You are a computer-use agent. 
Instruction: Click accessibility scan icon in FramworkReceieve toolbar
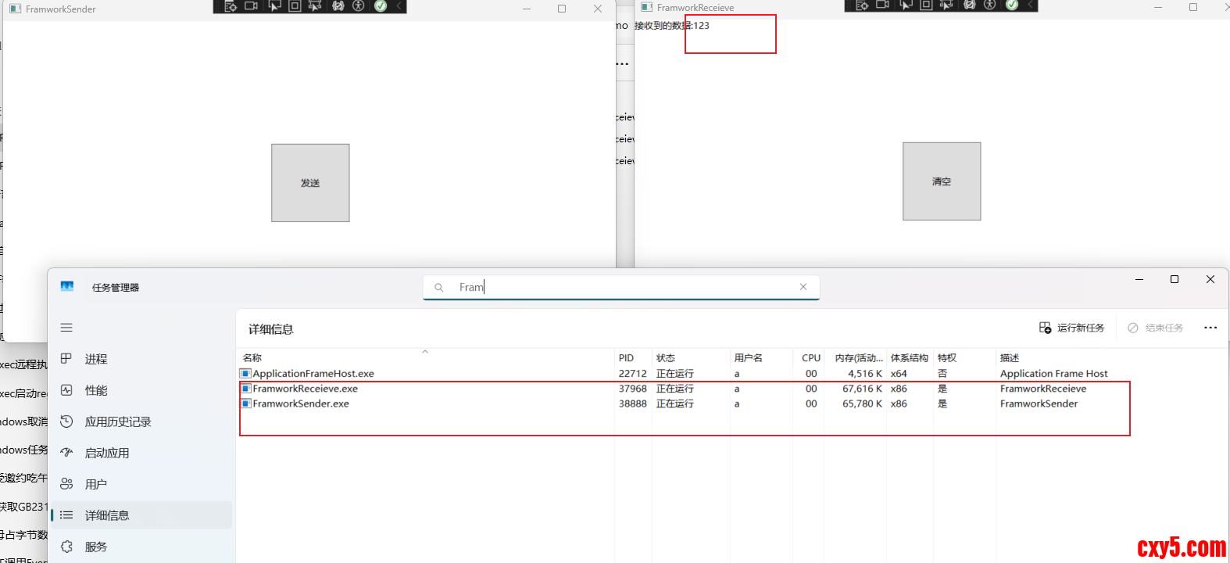[990, 5]
